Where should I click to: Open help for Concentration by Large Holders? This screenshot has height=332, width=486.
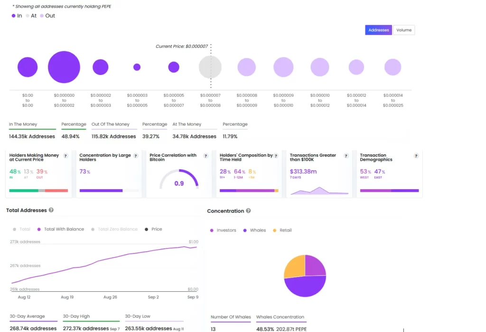click(x=136, y=156)
